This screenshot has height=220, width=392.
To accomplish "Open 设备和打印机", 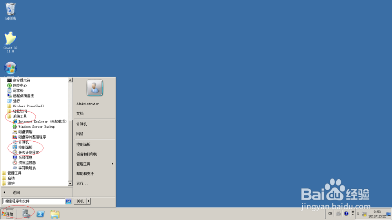I will [x=87, y=154].
